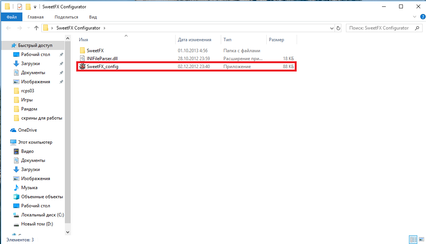Click New folder icon in quick access toolbar

[x=28, y=7]
